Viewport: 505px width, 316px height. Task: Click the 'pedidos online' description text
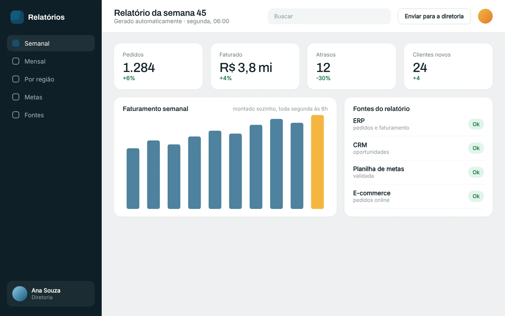(x=371, y=200)
